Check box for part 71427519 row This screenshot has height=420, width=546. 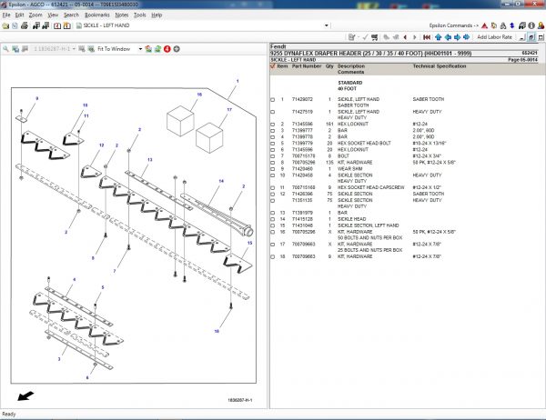pos(273,112)
